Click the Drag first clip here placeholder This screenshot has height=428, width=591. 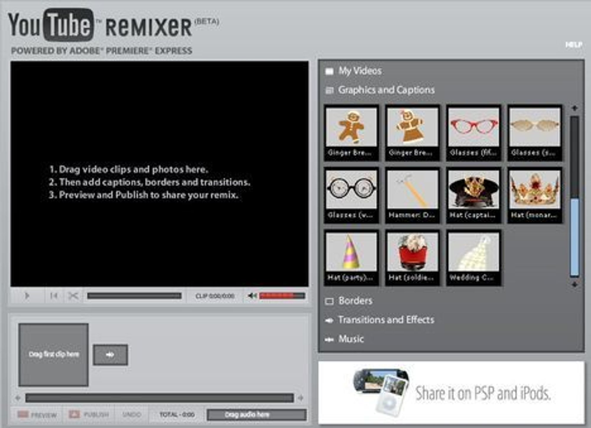point(53,355)
